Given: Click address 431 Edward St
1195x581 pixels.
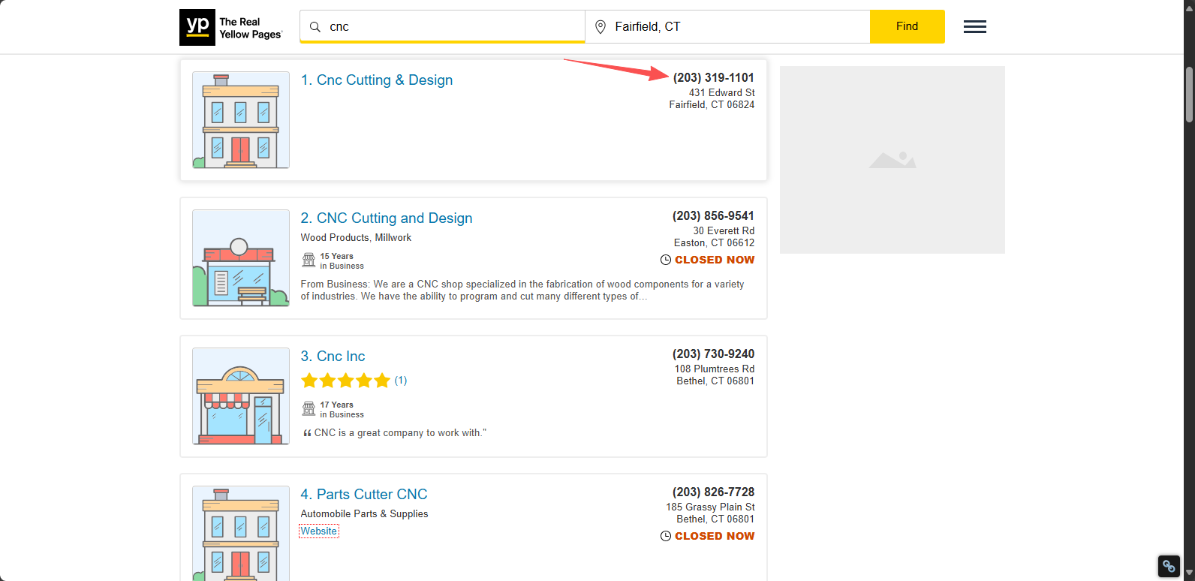Looking at the screenshot, I should click(x=722, y=93).
